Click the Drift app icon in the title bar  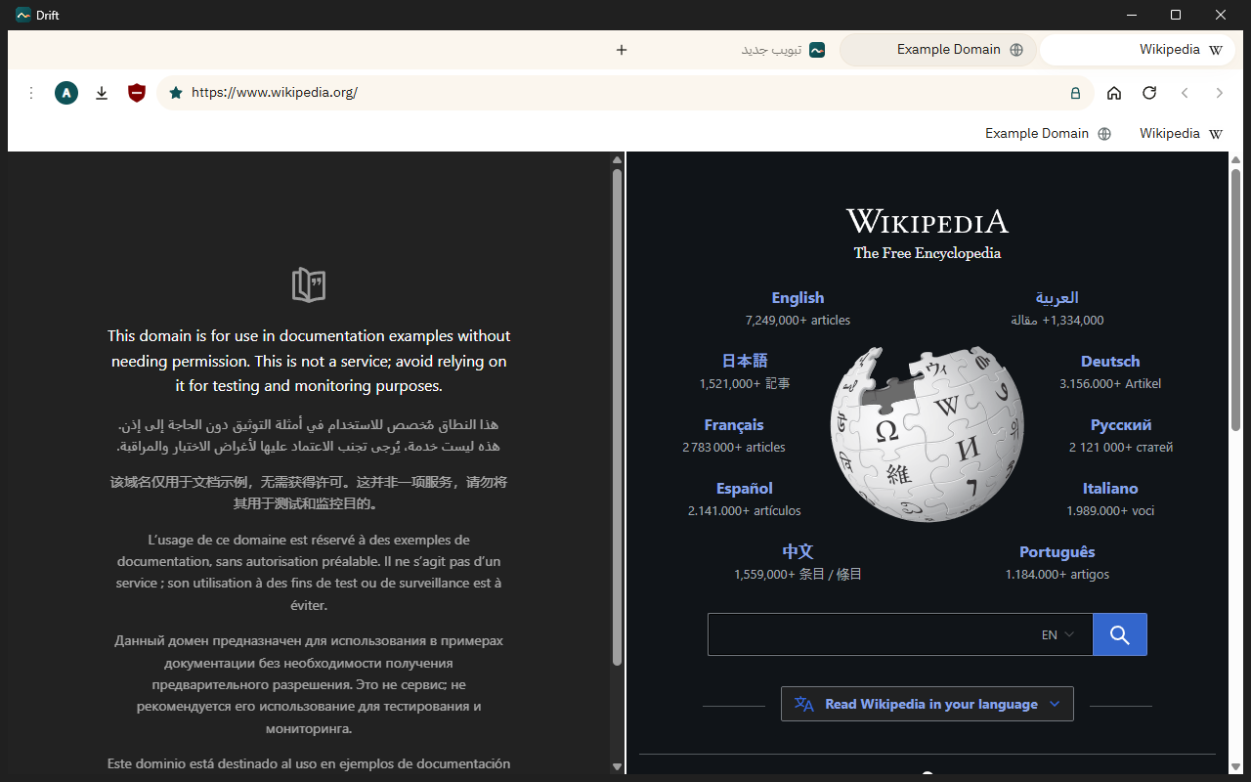click(x=23, y=15)
